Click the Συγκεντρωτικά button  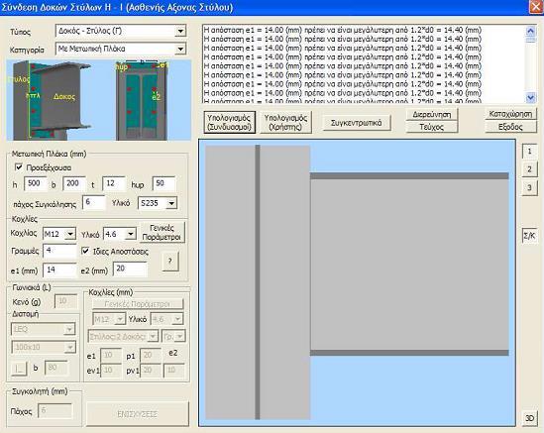[x=357, y=123]
